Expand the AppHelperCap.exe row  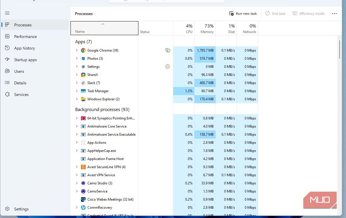(77, 151)
